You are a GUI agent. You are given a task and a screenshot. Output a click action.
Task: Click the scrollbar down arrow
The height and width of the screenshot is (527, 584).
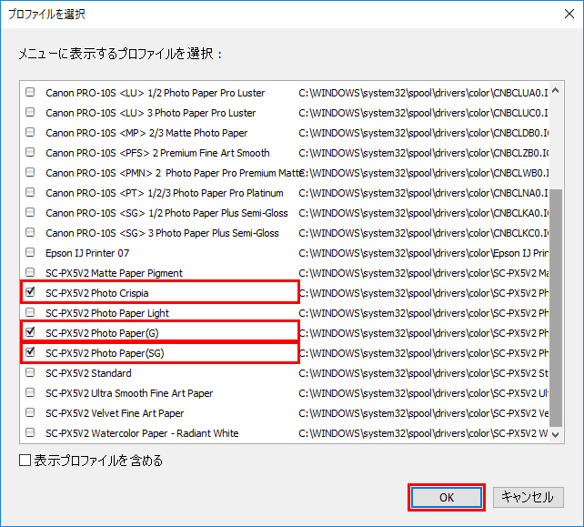click(555, 434)
